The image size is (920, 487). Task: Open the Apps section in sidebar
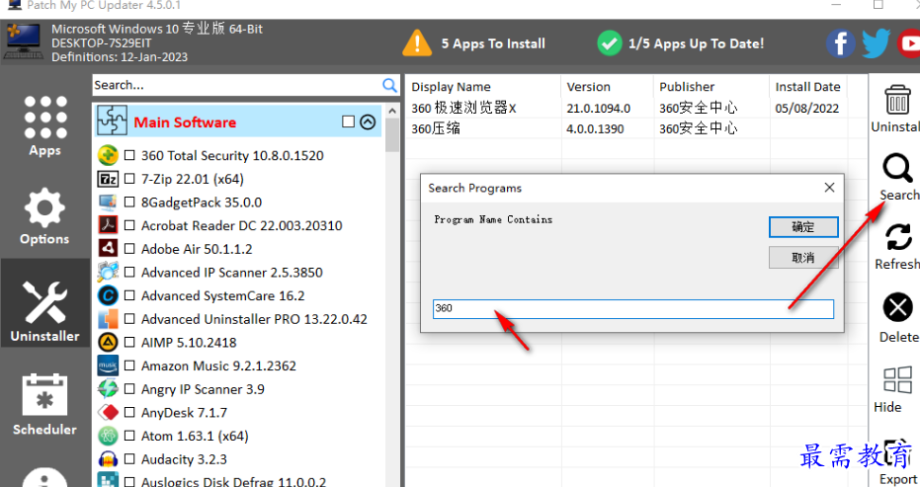(44, 125)
